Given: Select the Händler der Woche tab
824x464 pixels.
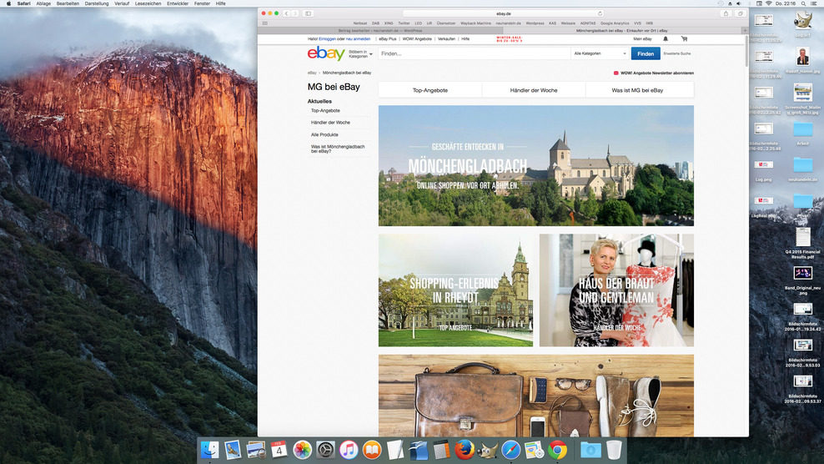Looking at the screenshot, I should pos(534,90).
